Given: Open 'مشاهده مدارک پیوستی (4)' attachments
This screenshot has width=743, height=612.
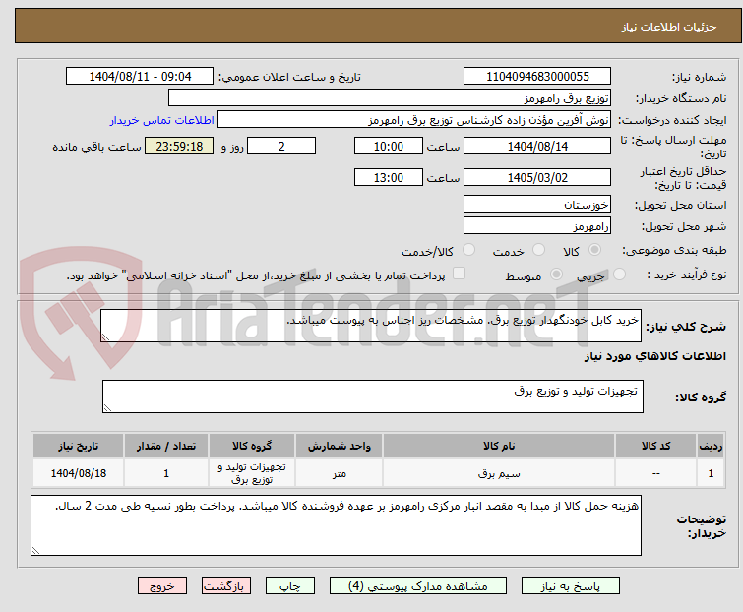Looking at the screenshot, I should [418, 586].
